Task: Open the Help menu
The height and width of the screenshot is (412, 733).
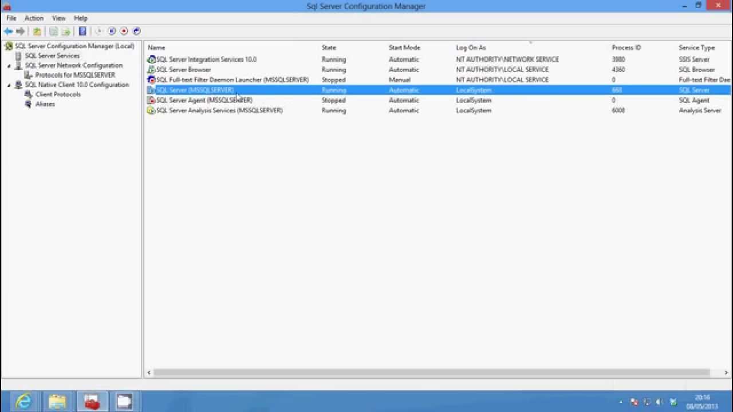Action: 81,18
